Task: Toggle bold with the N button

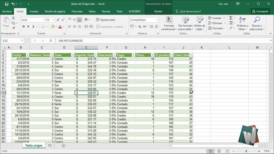Action: pos(24,27)
